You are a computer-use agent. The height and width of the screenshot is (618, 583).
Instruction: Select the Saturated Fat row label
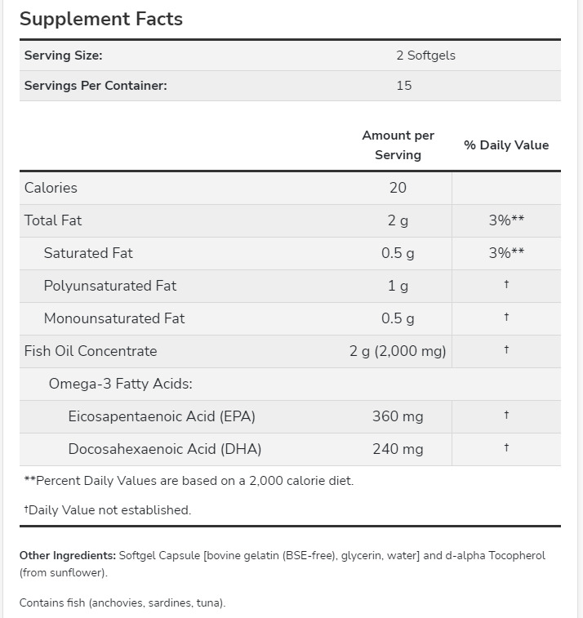(88, 253)
